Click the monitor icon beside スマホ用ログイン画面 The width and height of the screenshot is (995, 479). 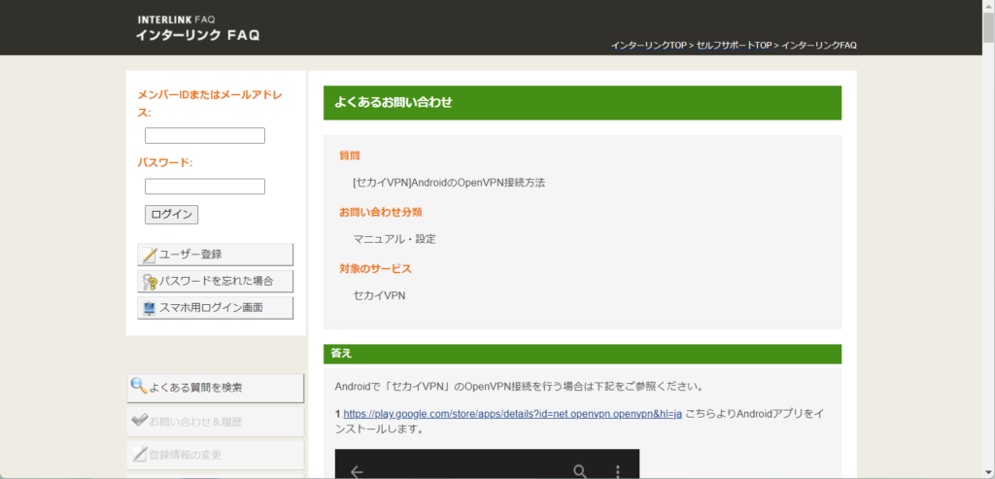click(x=149, y=308)
